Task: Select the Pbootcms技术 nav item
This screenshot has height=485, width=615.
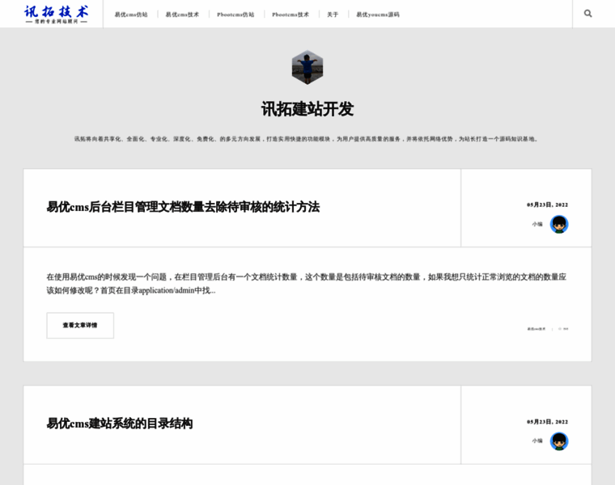Action: click(x=291, y=15)
